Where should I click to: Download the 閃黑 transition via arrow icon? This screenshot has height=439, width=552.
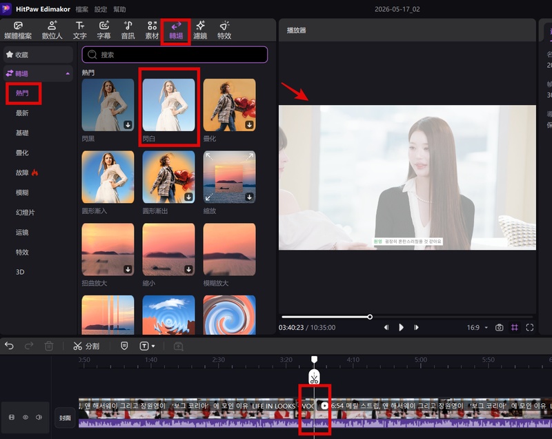[x=128, y=125]
